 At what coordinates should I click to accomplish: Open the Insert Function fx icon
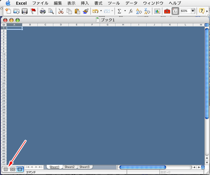(131, 11)
